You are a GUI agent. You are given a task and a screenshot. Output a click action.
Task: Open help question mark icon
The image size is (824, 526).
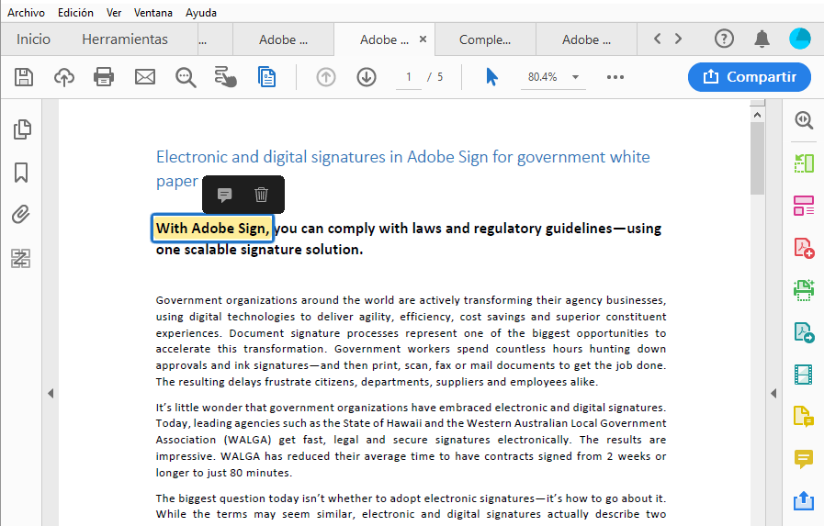point(724,39)
